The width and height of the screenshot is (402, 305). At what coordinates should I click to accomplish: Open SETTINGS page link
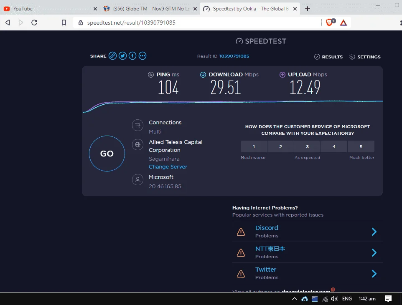coord(369,57)
